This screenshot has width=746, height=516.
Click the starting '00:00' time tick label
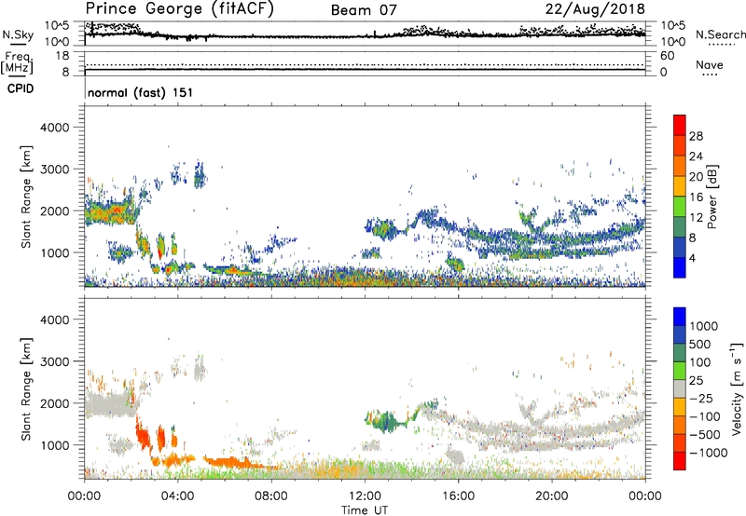point(84,496)
